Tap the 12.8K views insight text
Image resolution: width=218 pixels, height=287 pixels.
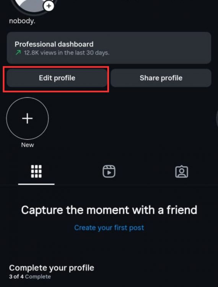tap(67, 53)
